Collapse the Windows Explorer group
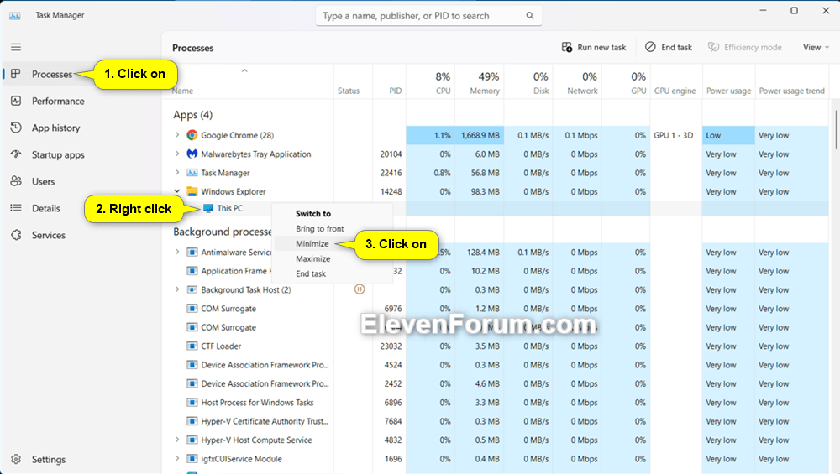This screenshot has height=474, width=840. [176, 191]
